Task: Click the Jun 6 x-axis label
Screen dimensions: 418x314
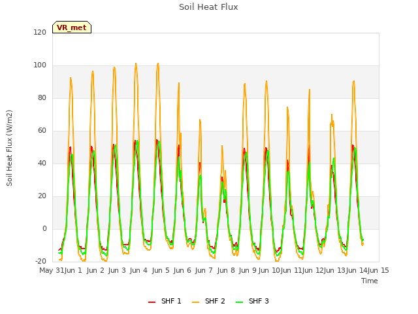Action: pos(182,270)
